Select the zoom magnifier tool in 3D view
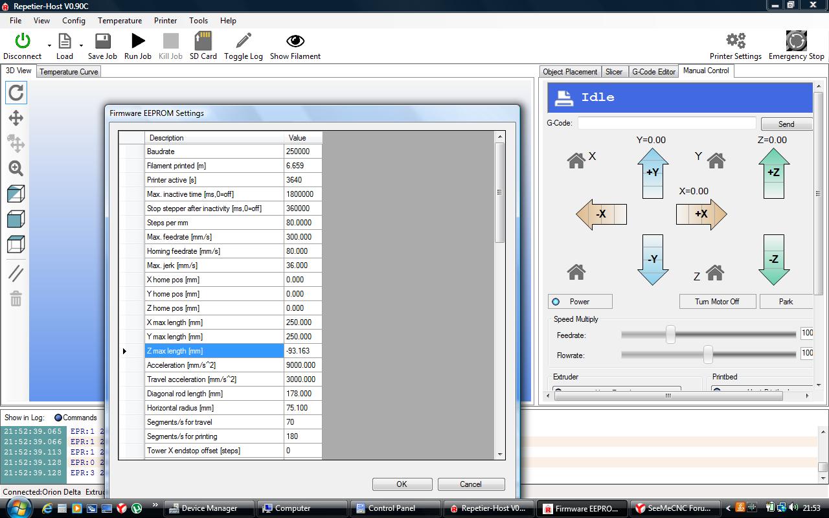The image size is (829, 518). click(x=16, y=168)
